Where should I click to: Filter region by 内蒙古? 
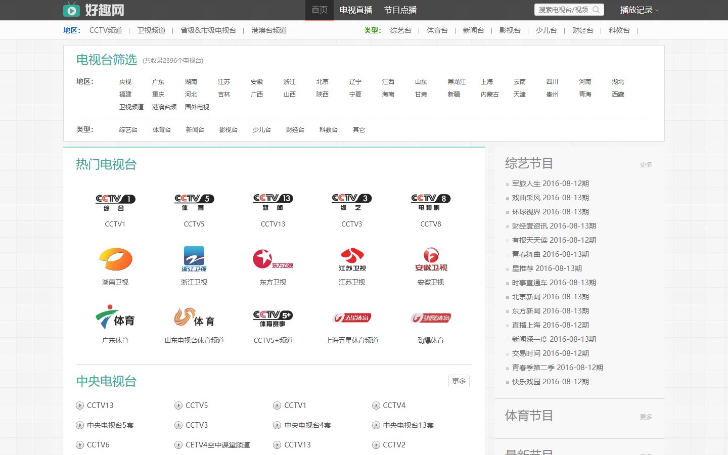(490, 95)
